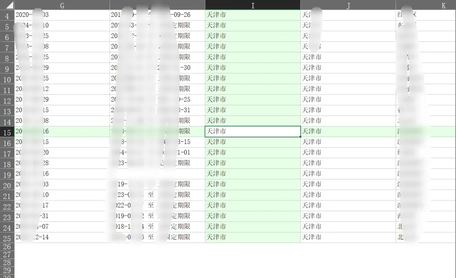Select column I header

253,5
